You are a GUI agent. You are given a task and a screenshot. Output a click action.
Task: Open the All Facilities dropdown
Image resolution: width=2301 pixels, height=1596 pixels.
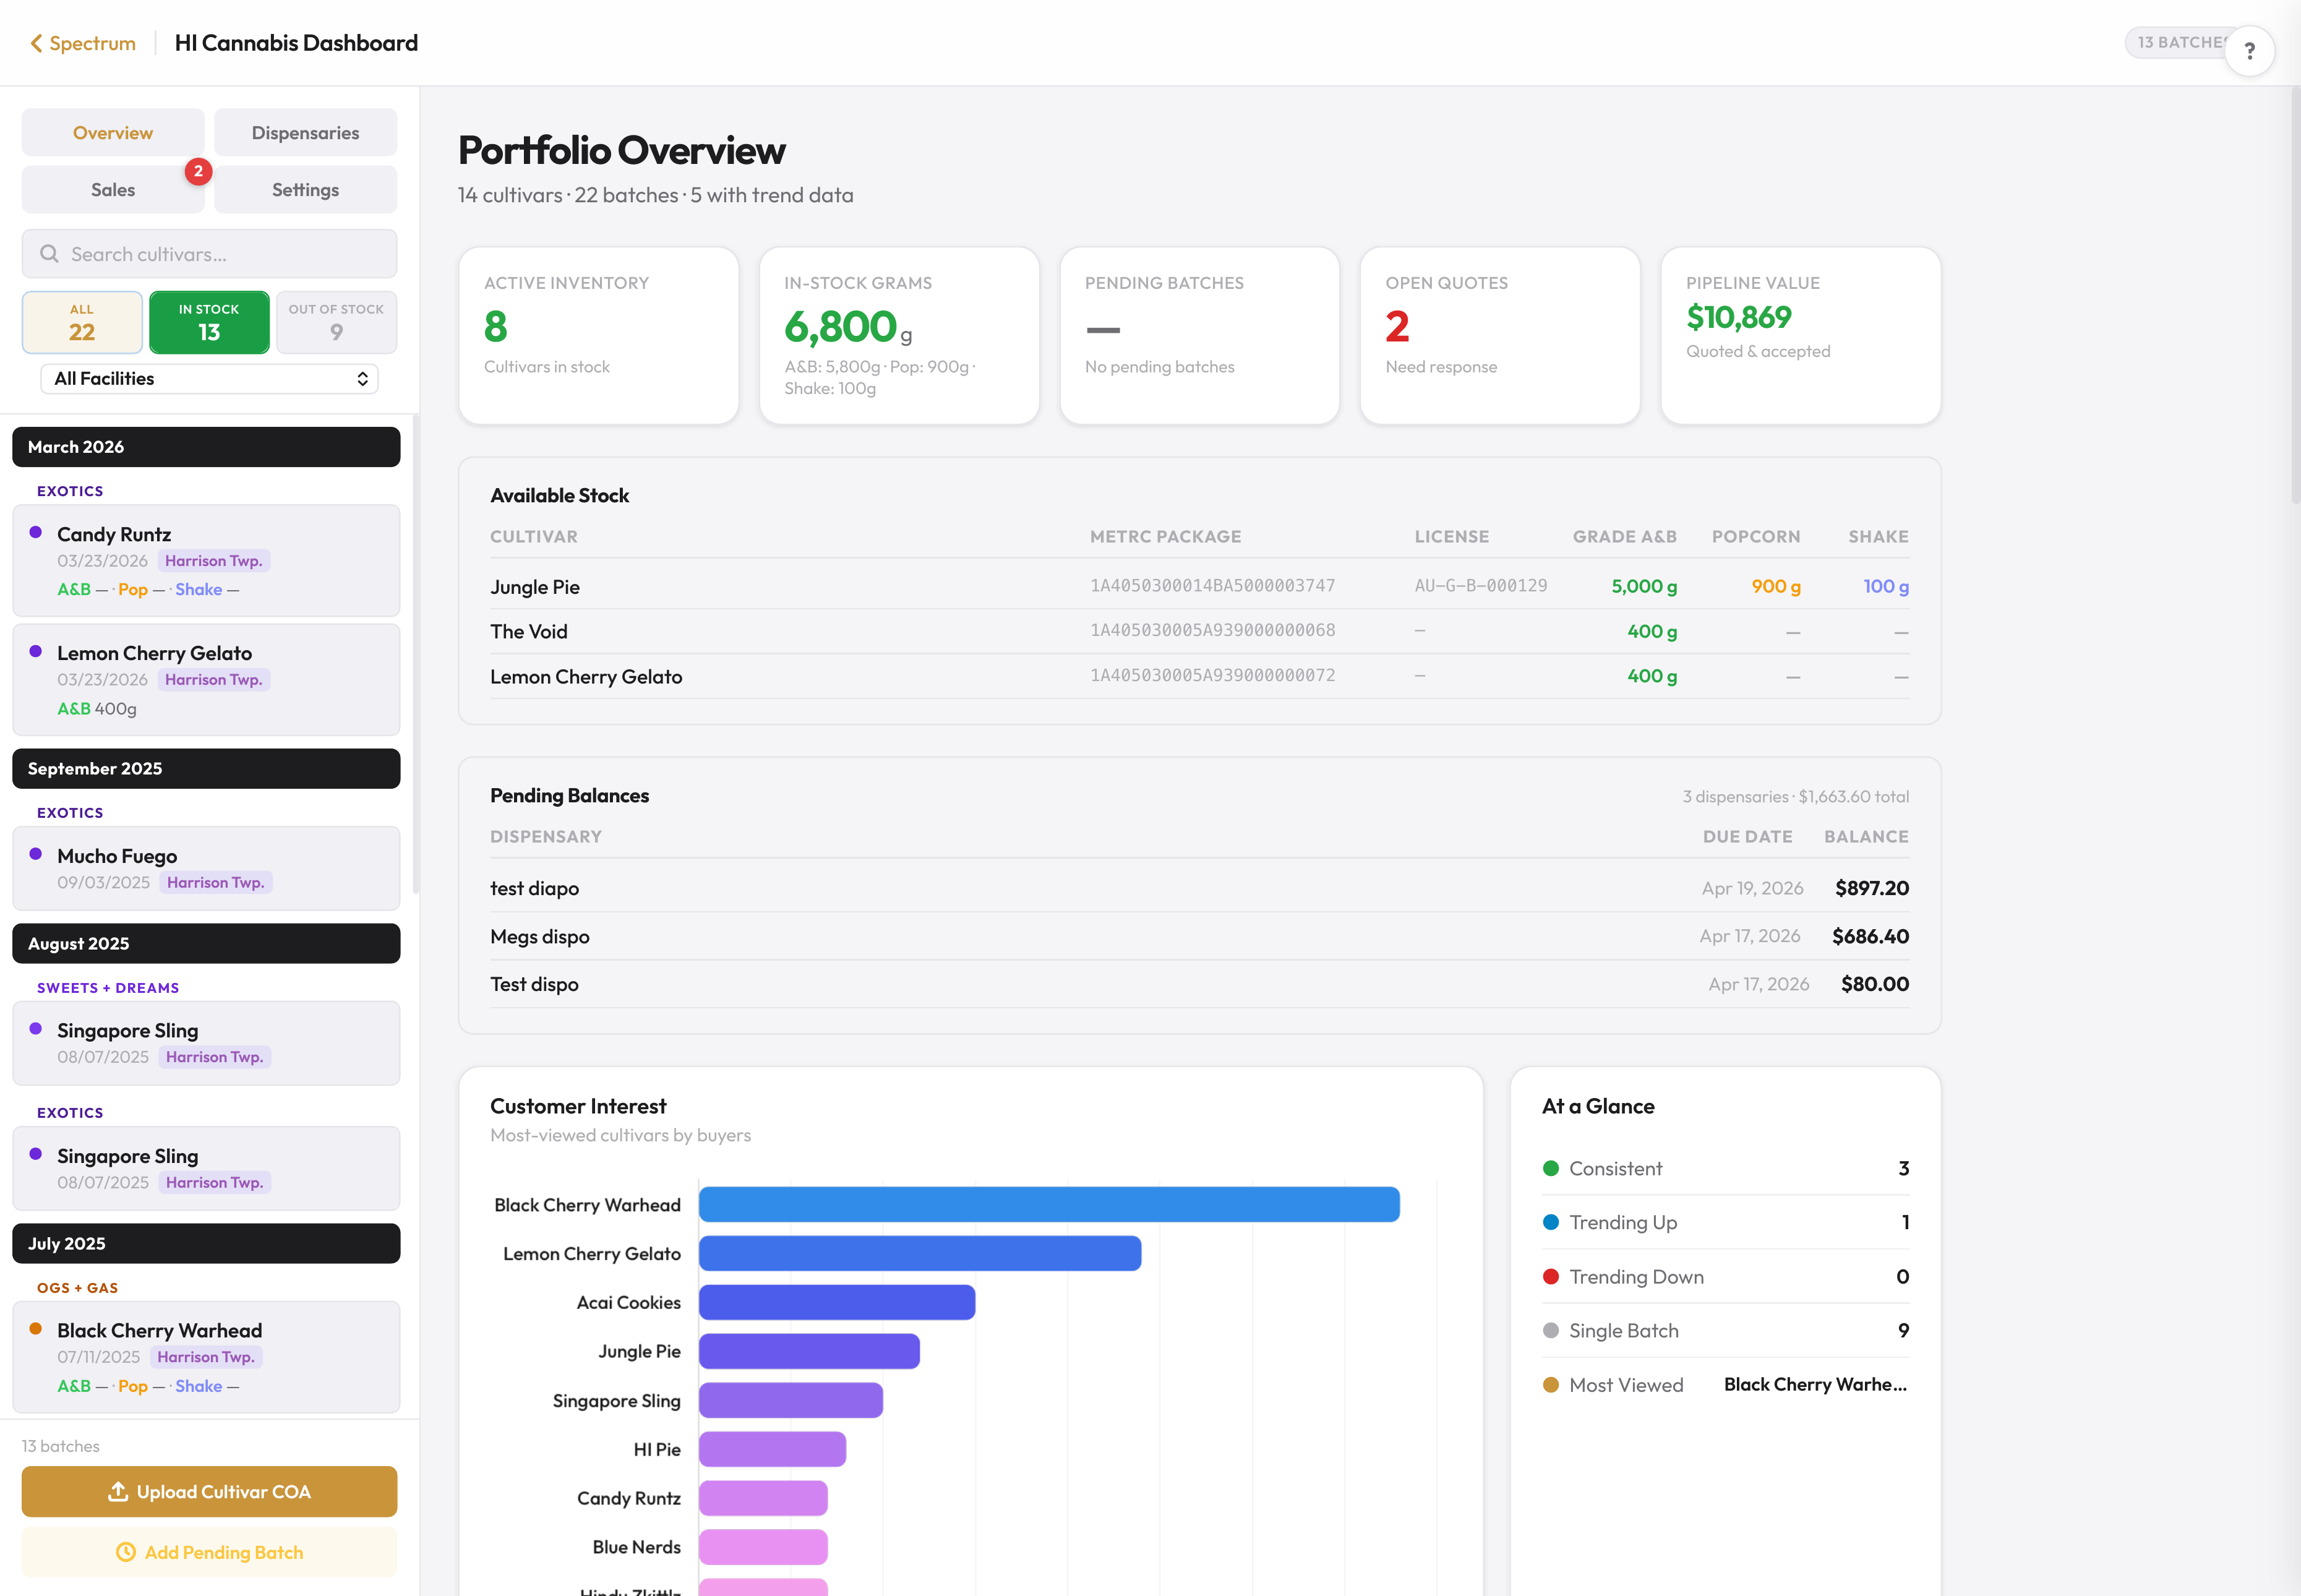[208, 378]
